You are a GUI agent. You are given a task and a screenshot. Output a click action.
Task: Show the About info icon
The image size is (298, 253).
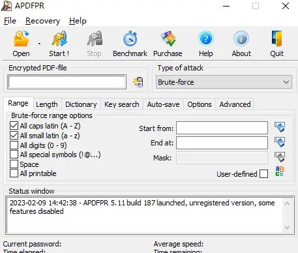tap(241, 38)
